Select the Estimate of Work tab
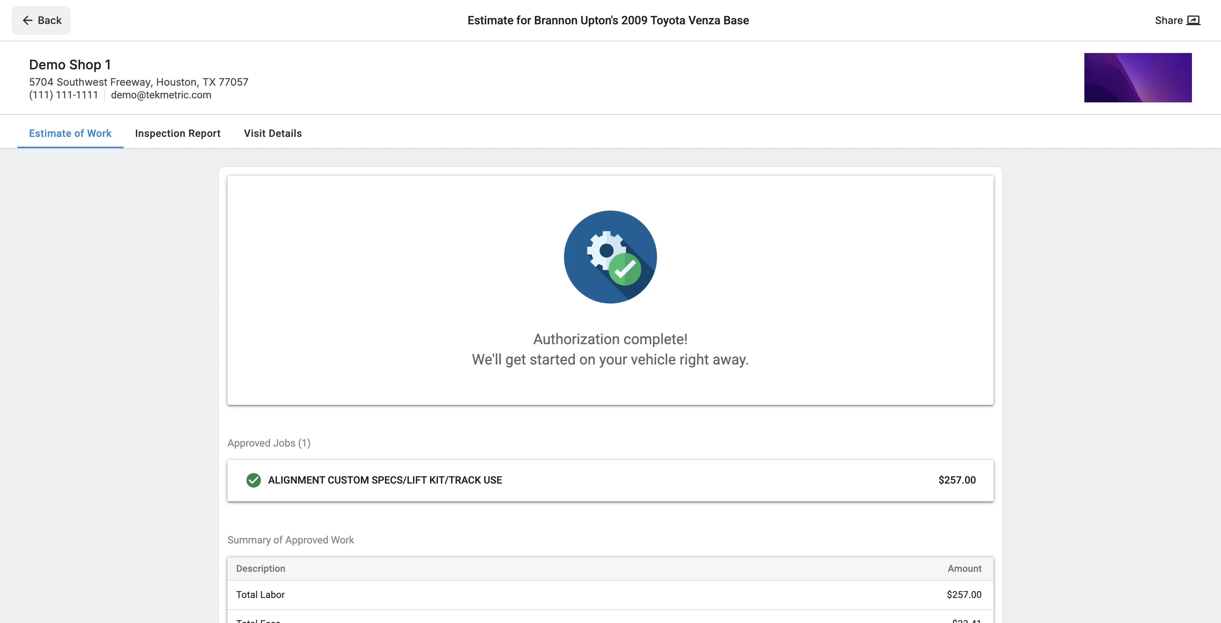This screenshot has width=1221, height=623. click(x=70, y=134)
